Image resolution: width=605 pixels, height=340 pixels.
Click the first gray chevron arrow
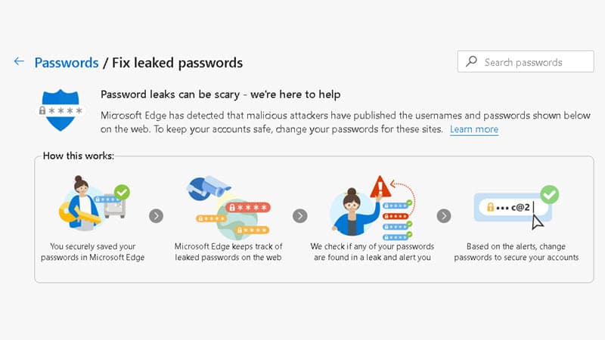click(156, 216)
